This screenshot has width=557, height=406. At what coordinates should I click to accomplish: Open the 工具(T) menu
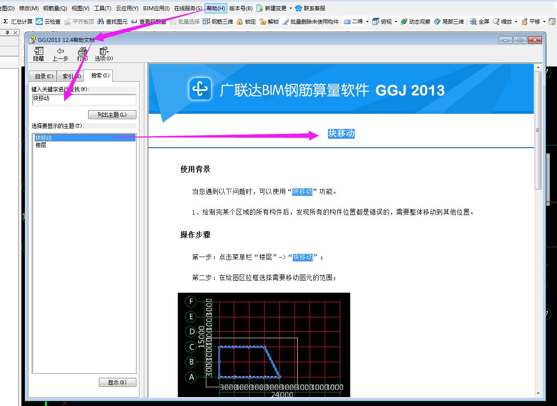(102, 8)
